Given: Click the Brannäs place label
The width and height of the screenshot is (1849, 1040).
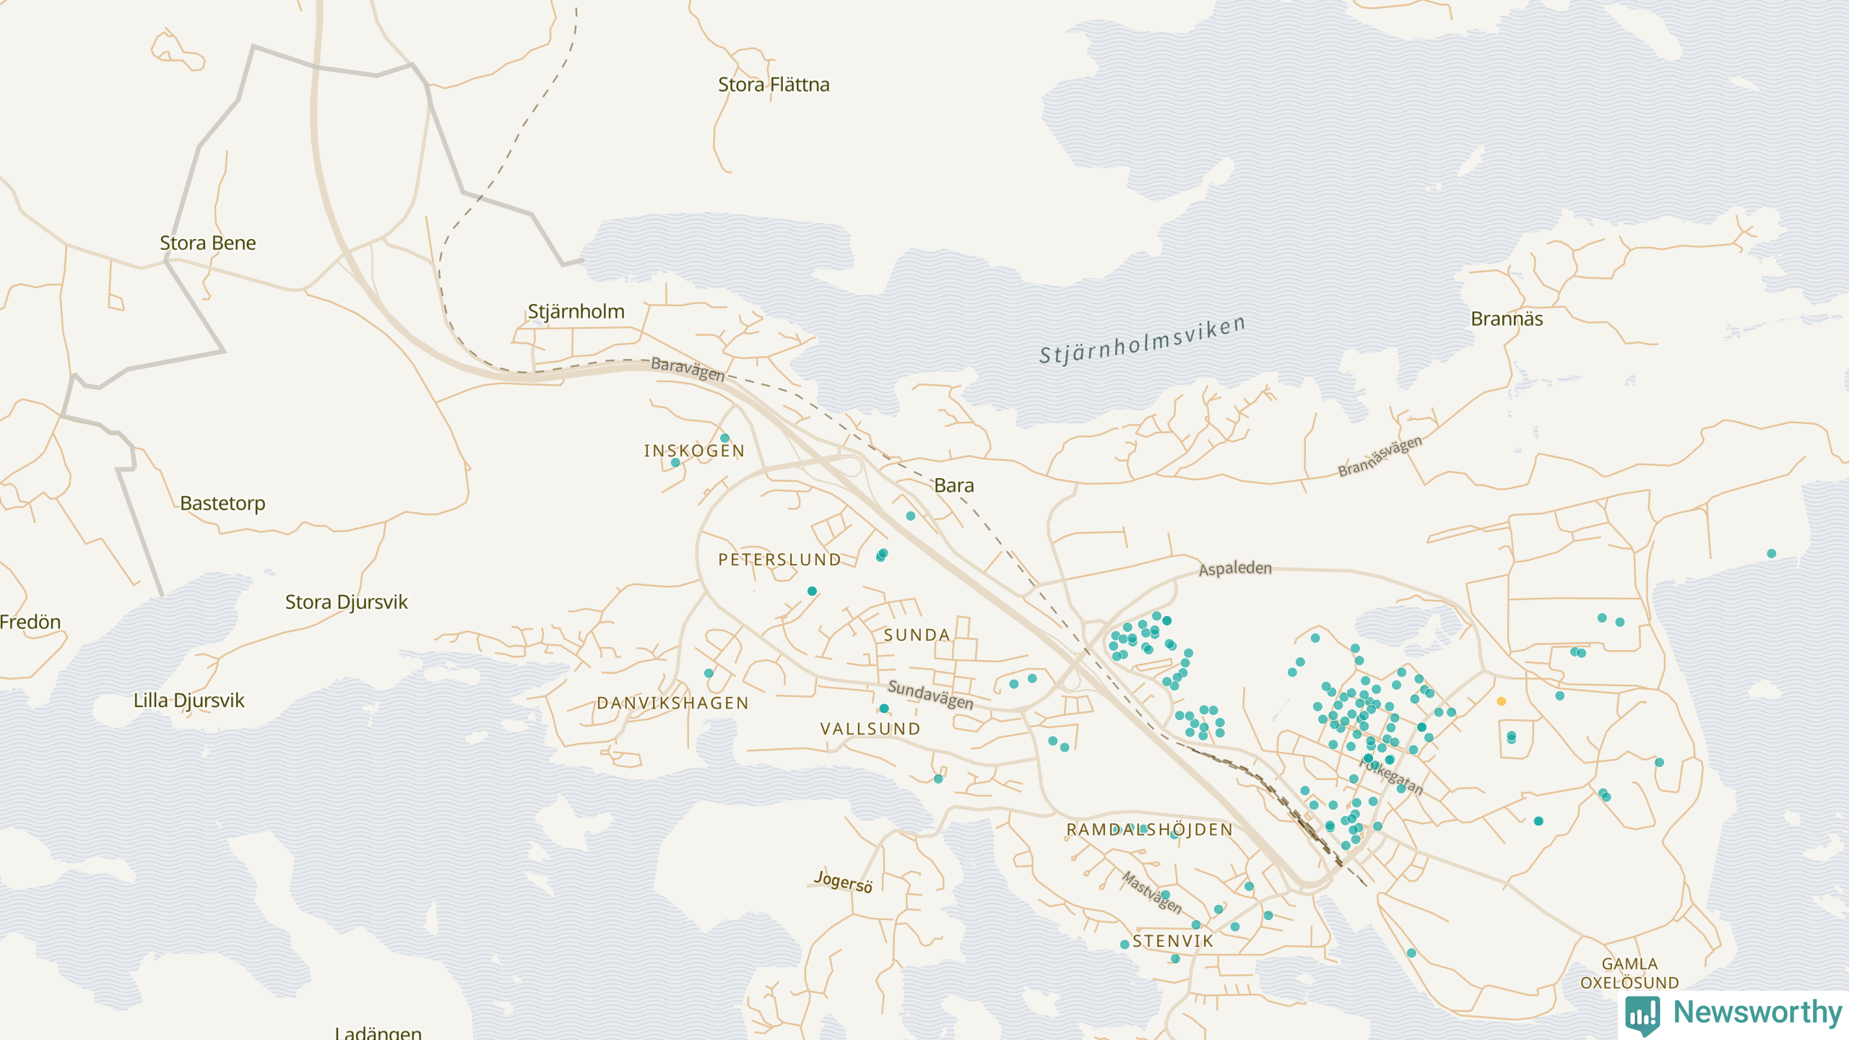Looking at the screenshot, I should [x=1507, y=318].
